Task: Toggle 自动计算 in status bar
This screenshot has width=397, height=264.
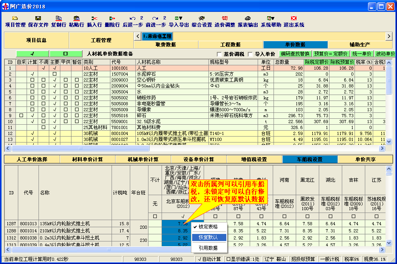Action: click(209, 259)
